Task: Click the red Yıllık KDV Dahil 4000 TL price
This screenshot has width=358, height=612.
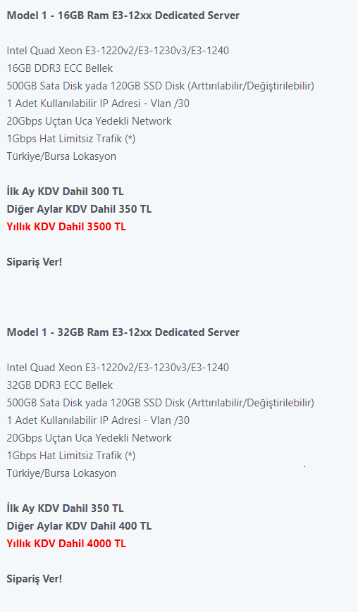Action: click(x=66, y=544)
